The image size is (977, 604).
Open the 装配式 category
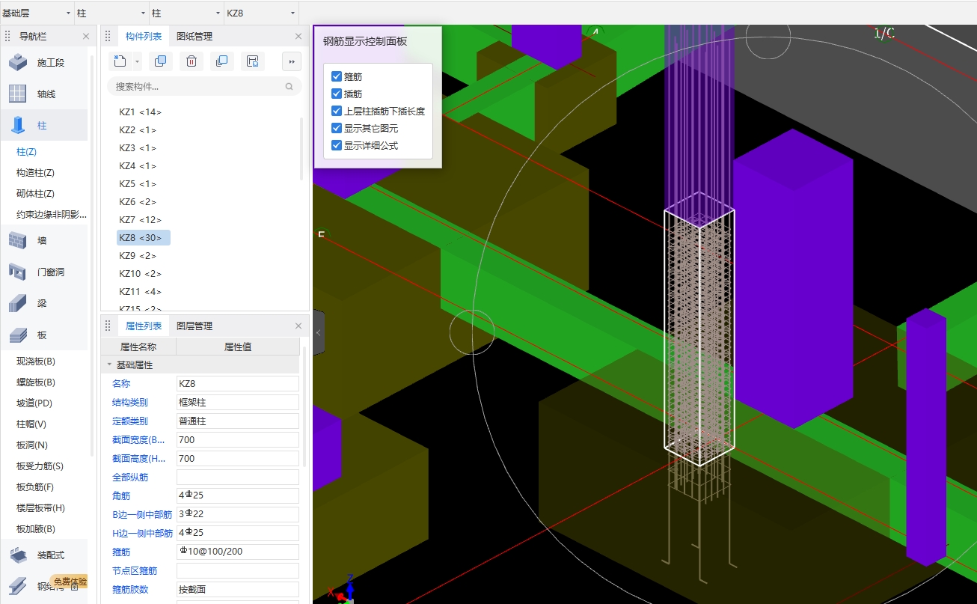coord(18,555)
